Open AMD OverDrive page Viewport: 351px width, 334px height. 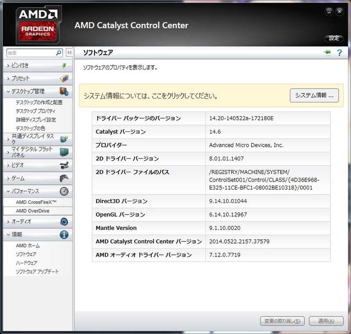coord(32,211)
